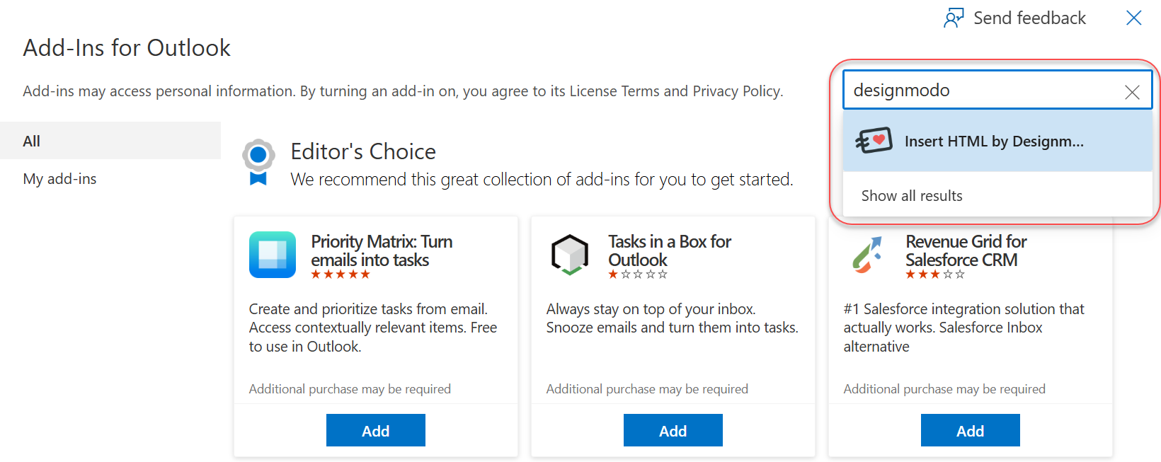The width and height of the screenshot is (1161, 462).
Task: Clear the designmodo search text
Action: pos(1132,92)
